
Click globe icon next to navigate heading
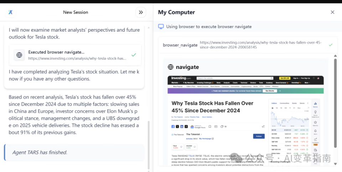171,67
